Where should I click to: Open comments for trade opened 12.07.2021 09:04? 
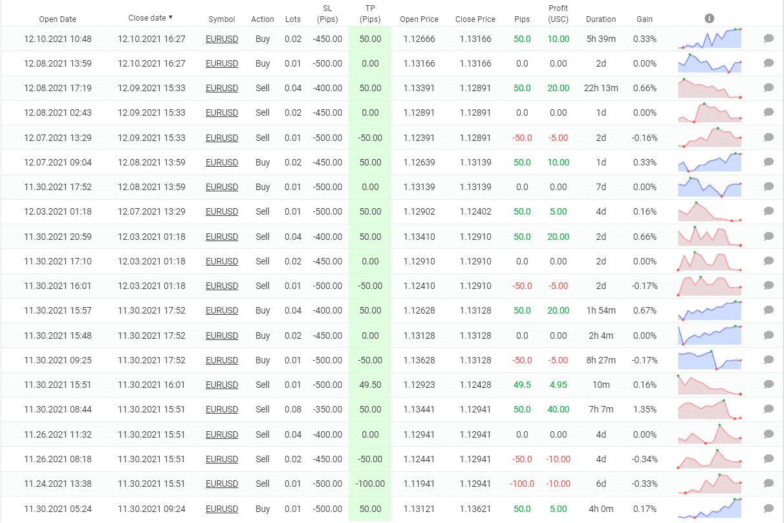pyautogui.click(x=768, y=162)
